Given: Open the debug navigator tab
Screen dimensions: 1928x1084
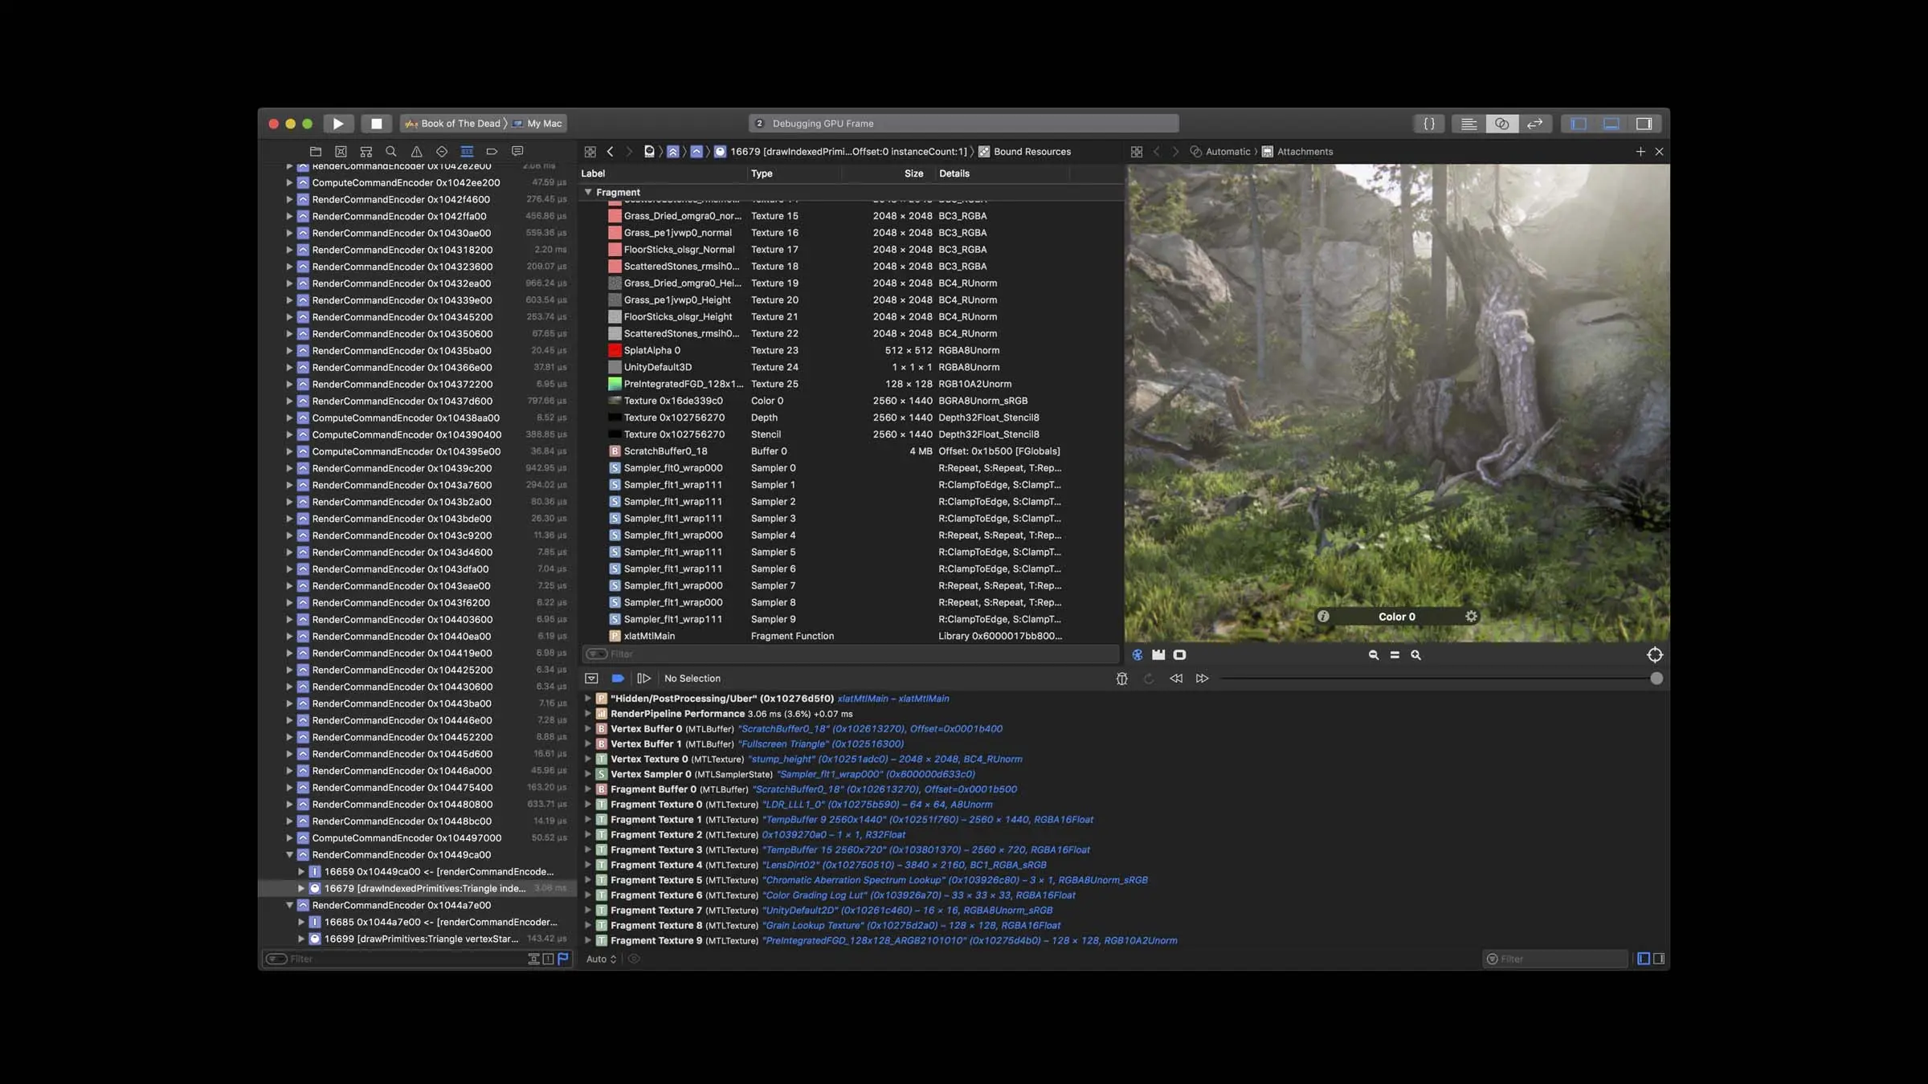Looking at the screenshot, I should pyautogui.click(x=467, y=151).
